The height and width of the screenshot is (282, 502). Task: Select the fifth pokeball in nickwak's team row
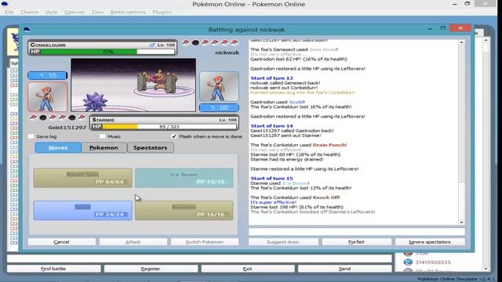point(225,42)
